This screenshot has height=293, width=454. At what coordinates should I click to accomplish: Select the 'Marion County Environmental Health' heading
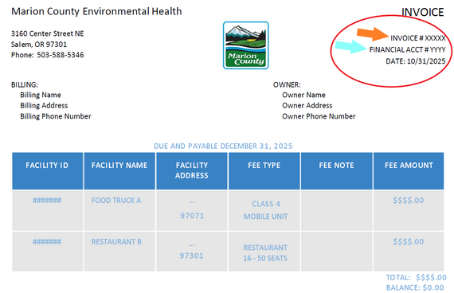tap(96, 11)
